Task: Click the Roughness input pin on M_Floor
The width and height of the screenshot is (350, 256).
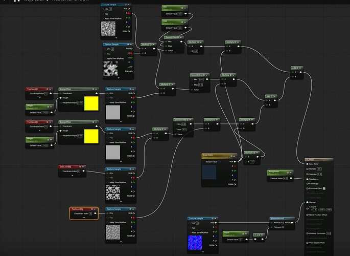Action: tap(307, 179)
